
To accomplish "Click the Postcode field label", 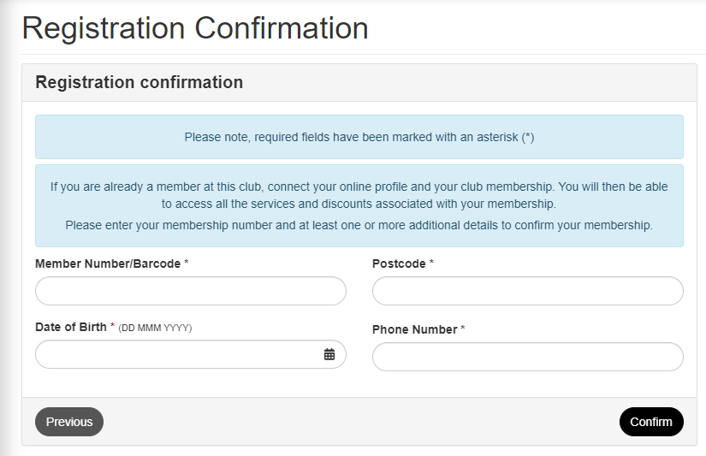I will 399,264.
